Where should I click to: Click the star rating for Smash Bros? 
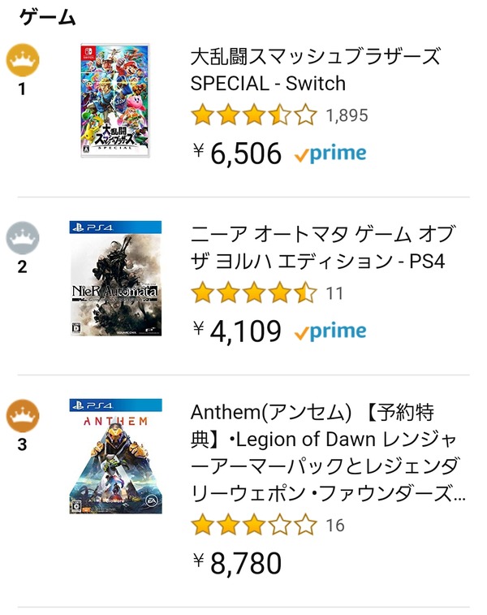(254, 115)
